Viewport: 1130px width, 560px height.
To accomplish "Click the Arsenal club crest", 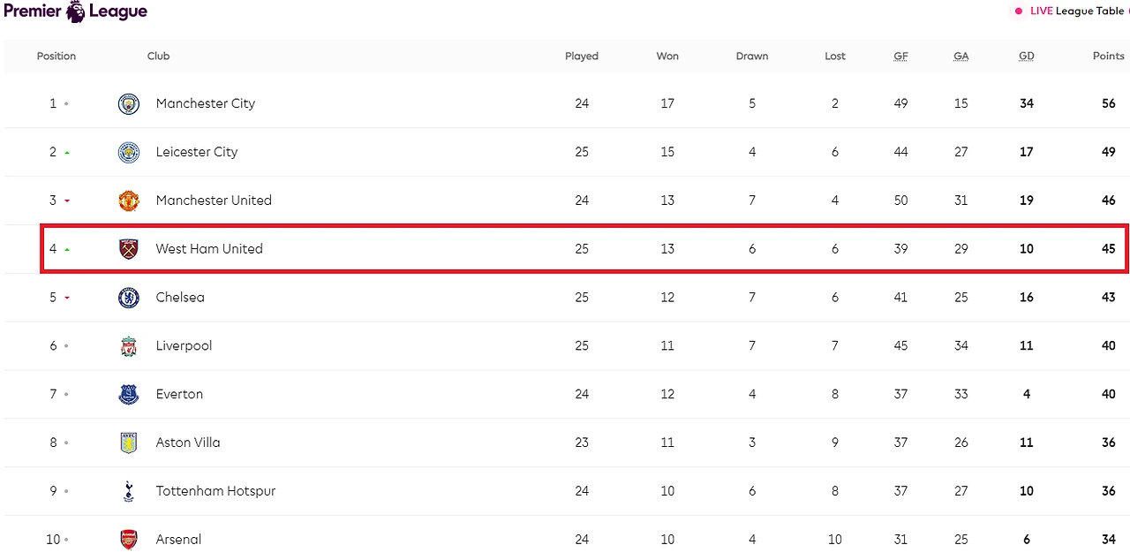I will 129,540.
